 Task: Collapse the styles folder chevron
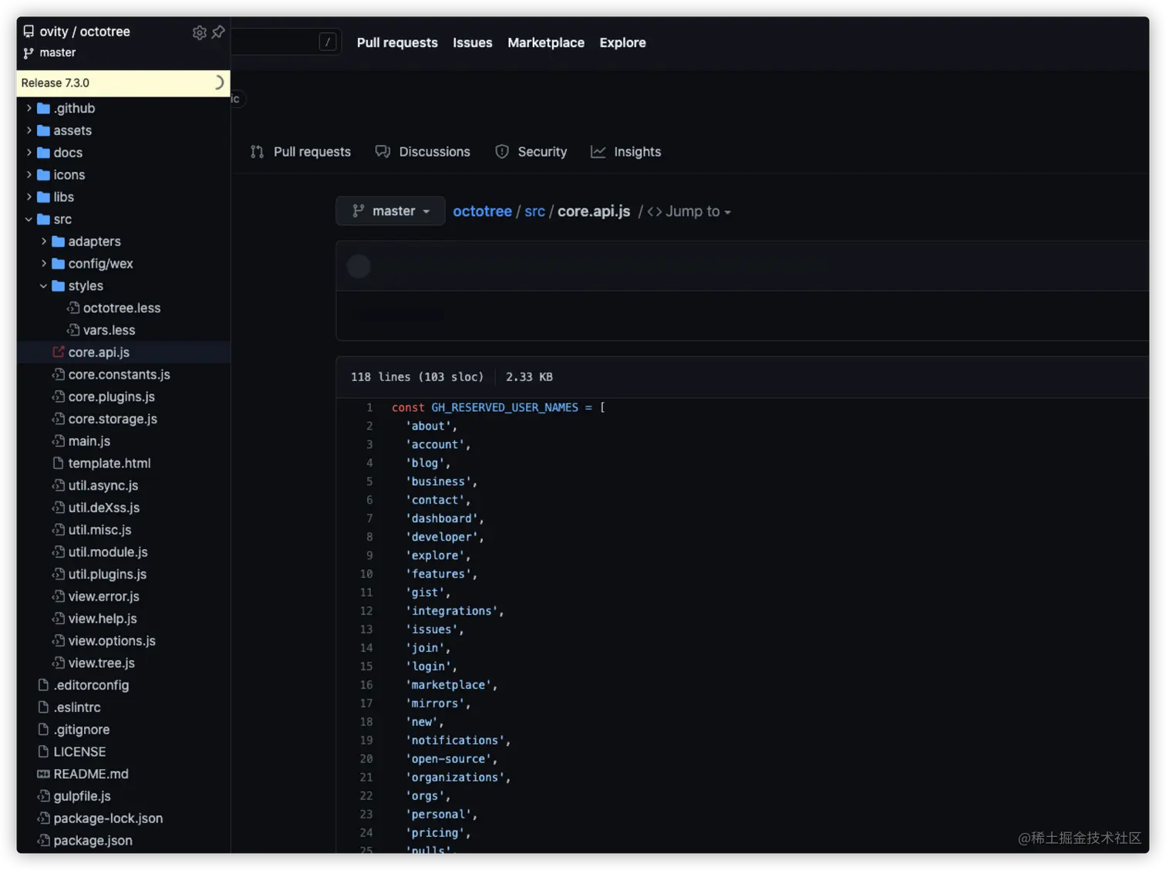44,286
